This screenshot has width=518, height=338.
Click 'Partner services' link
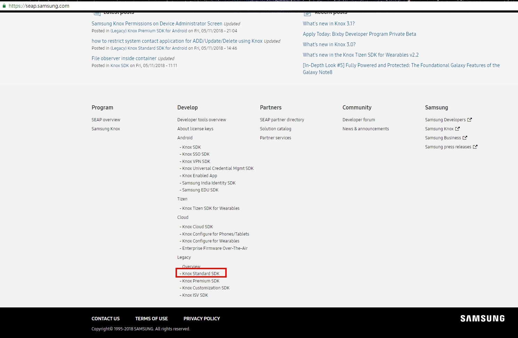click(276, 138)
